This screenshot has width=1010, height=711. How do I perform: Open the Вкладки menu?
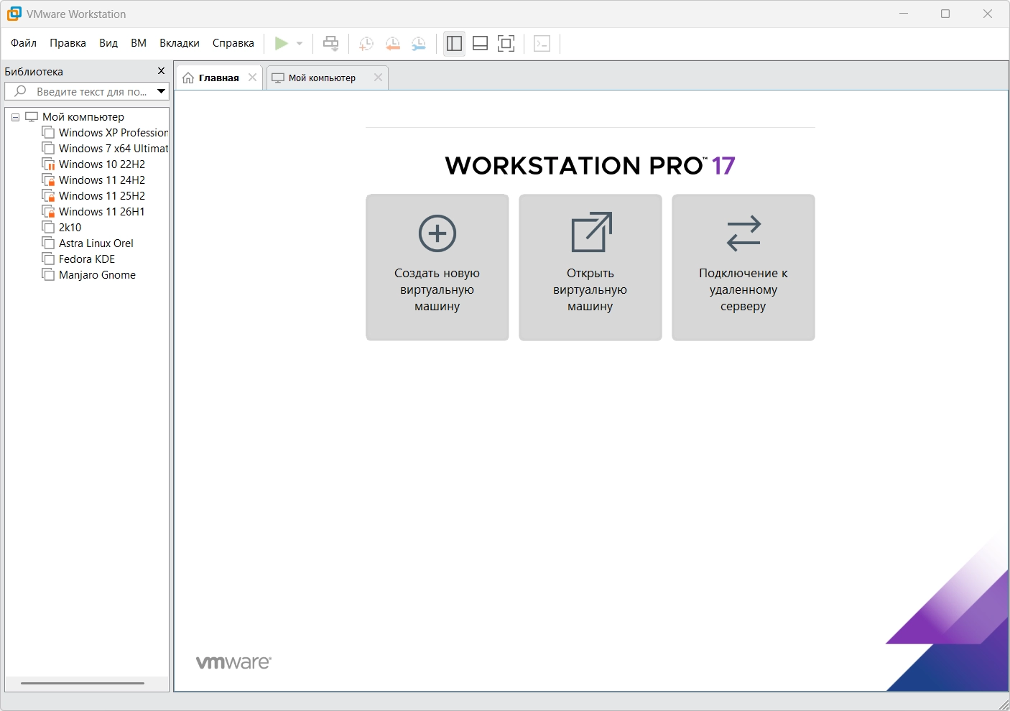pyautogui.click(x=180, y=43)
